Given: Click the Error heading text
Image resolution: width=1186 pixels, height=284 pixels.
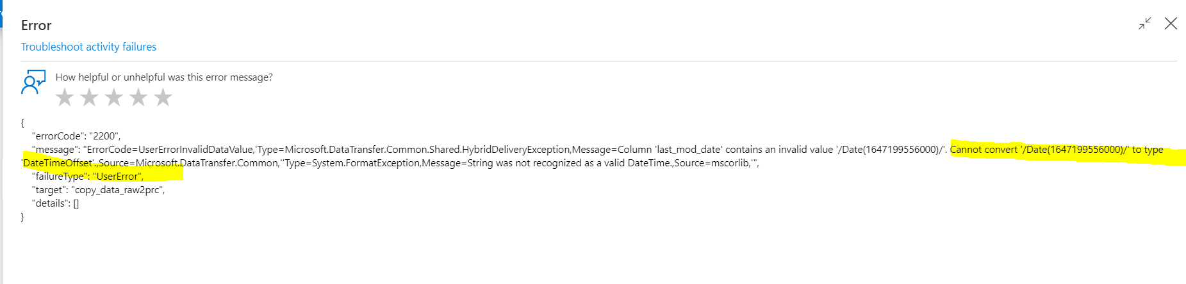Looking at the screenshot, I should [36, 26].
